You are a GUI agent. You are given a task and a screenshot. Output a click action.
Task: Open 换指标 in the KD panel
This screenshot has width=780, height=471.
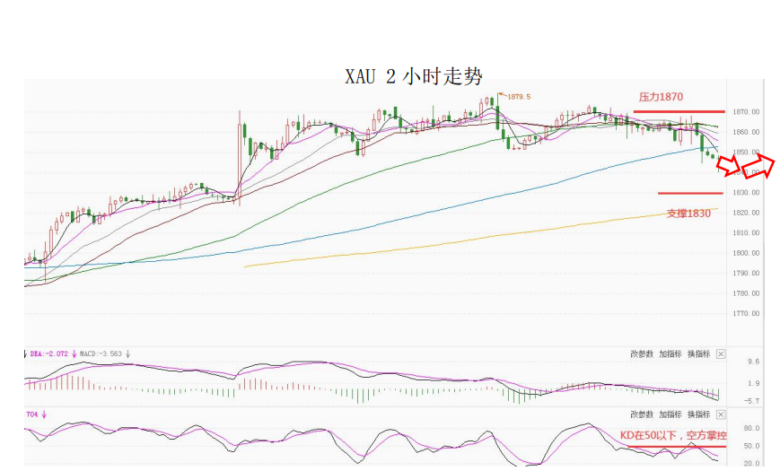click(x=698, y=414)
